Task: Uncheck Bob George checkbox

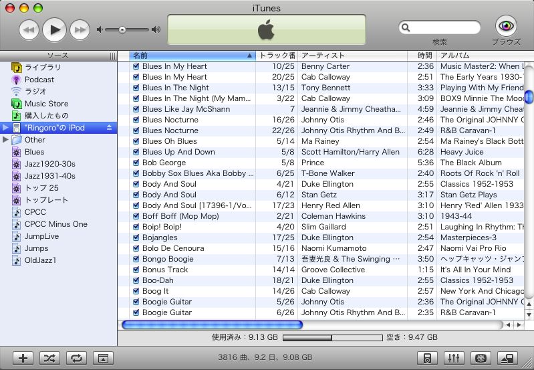Action: tap(136, 163)
